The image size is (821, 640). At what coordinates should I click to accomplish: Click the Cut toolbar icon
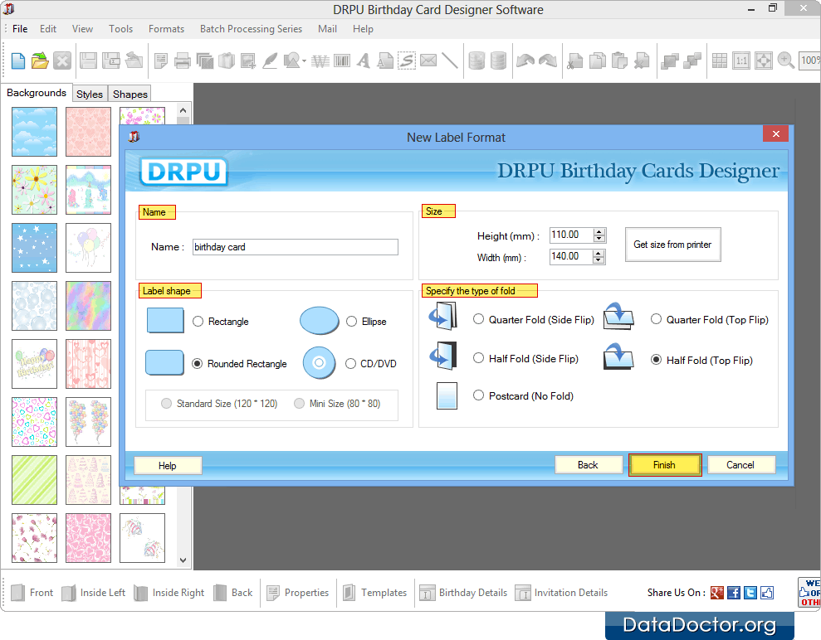tap(575, 61)
